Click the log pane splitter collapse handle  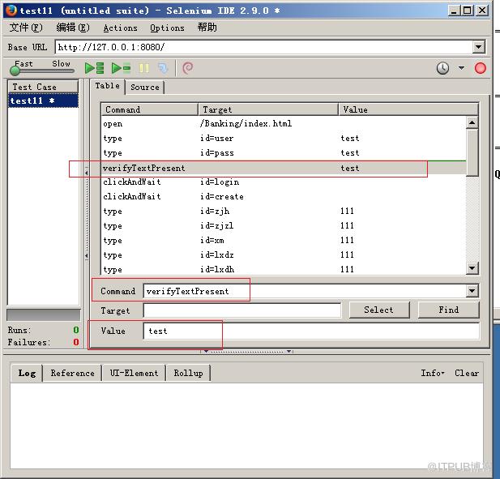[x=247, y=352]
